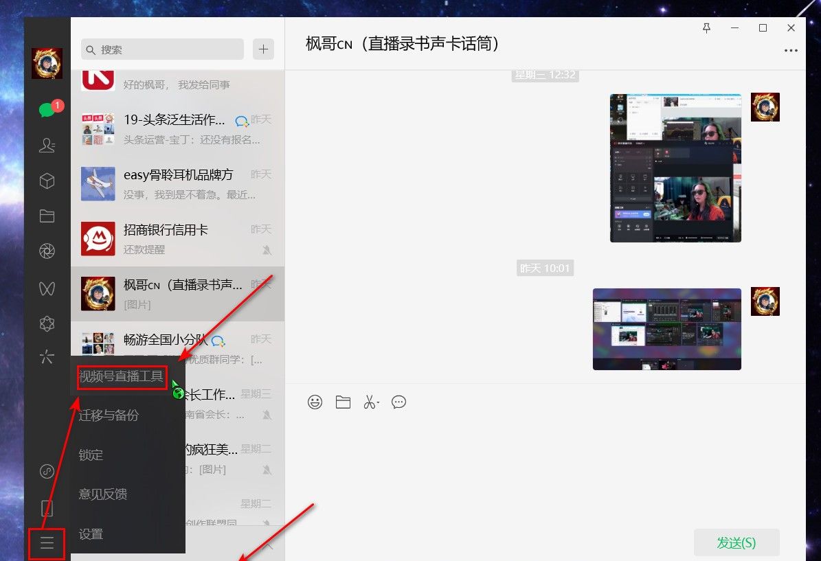Choose 视频号直播工具 from the menu
The height and width of the screenshot is (561, 821).
pos(121,377)
